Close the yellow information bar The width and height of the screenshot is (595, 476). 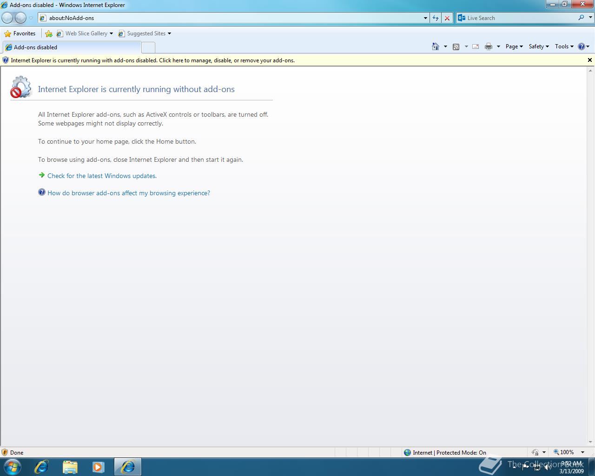point(590,60)
